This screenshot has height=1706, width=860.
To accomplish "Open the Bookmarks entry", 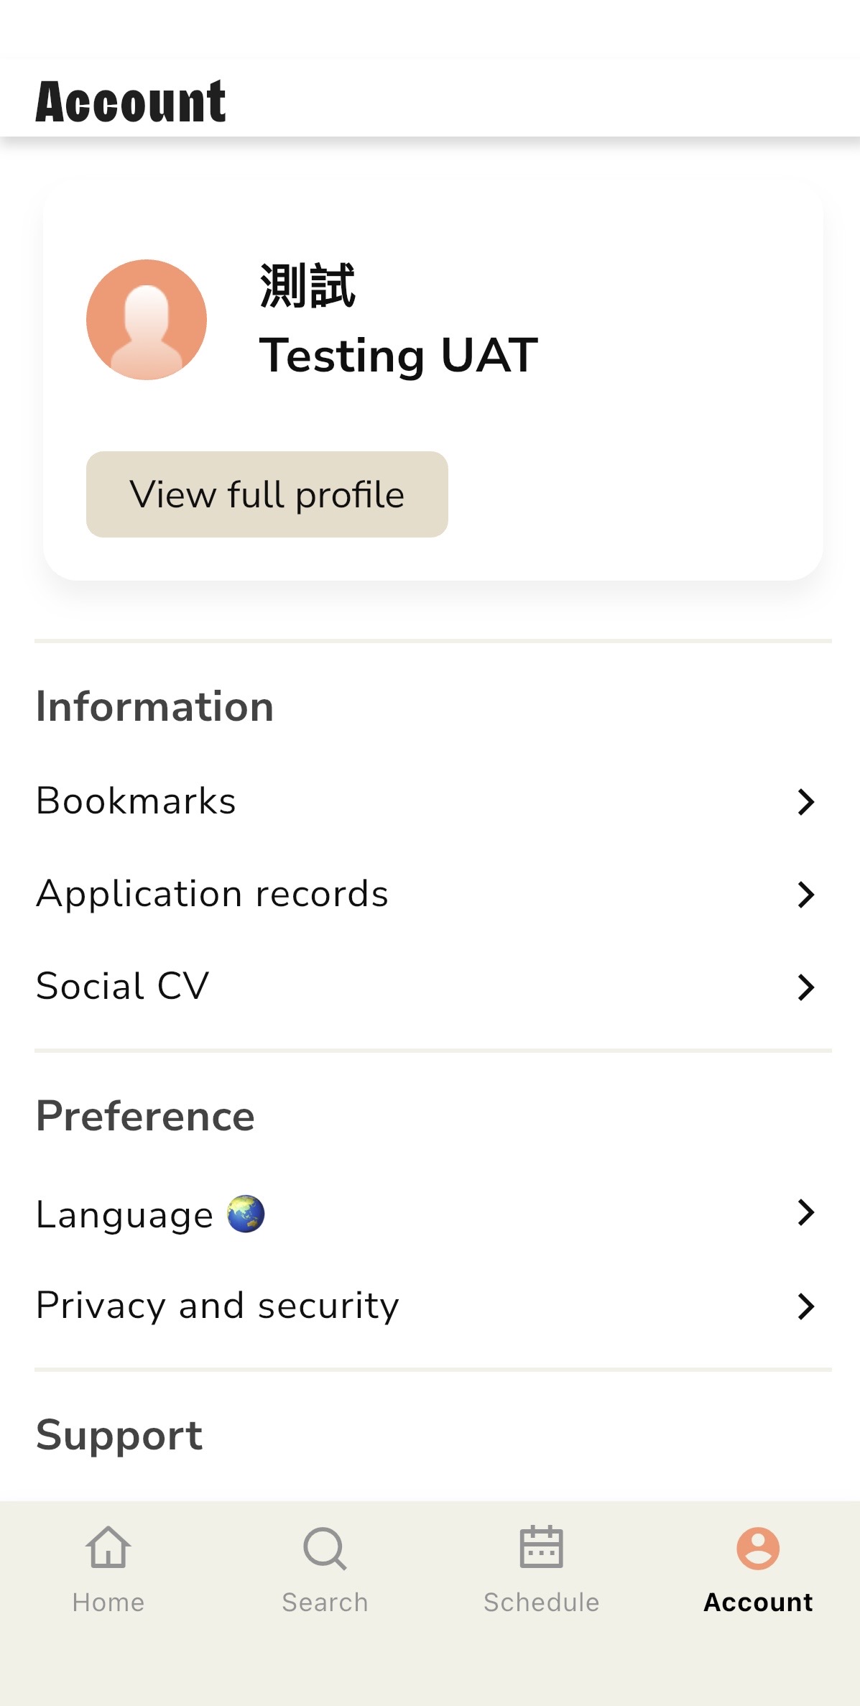I will tap(137, 801).
